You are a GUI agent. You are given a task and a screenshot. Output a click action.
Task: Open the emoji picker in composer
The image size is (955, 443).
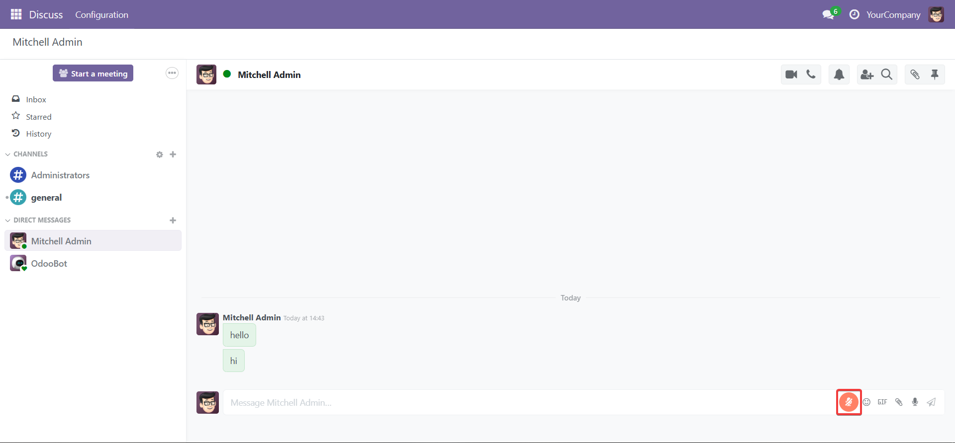[866, 402]
